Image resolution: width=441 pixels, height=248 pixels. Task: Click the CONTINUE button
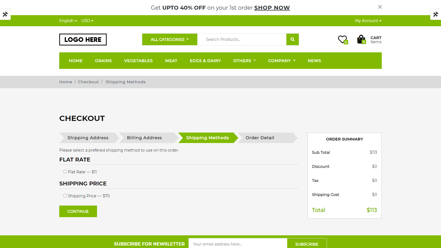point(78,211)
